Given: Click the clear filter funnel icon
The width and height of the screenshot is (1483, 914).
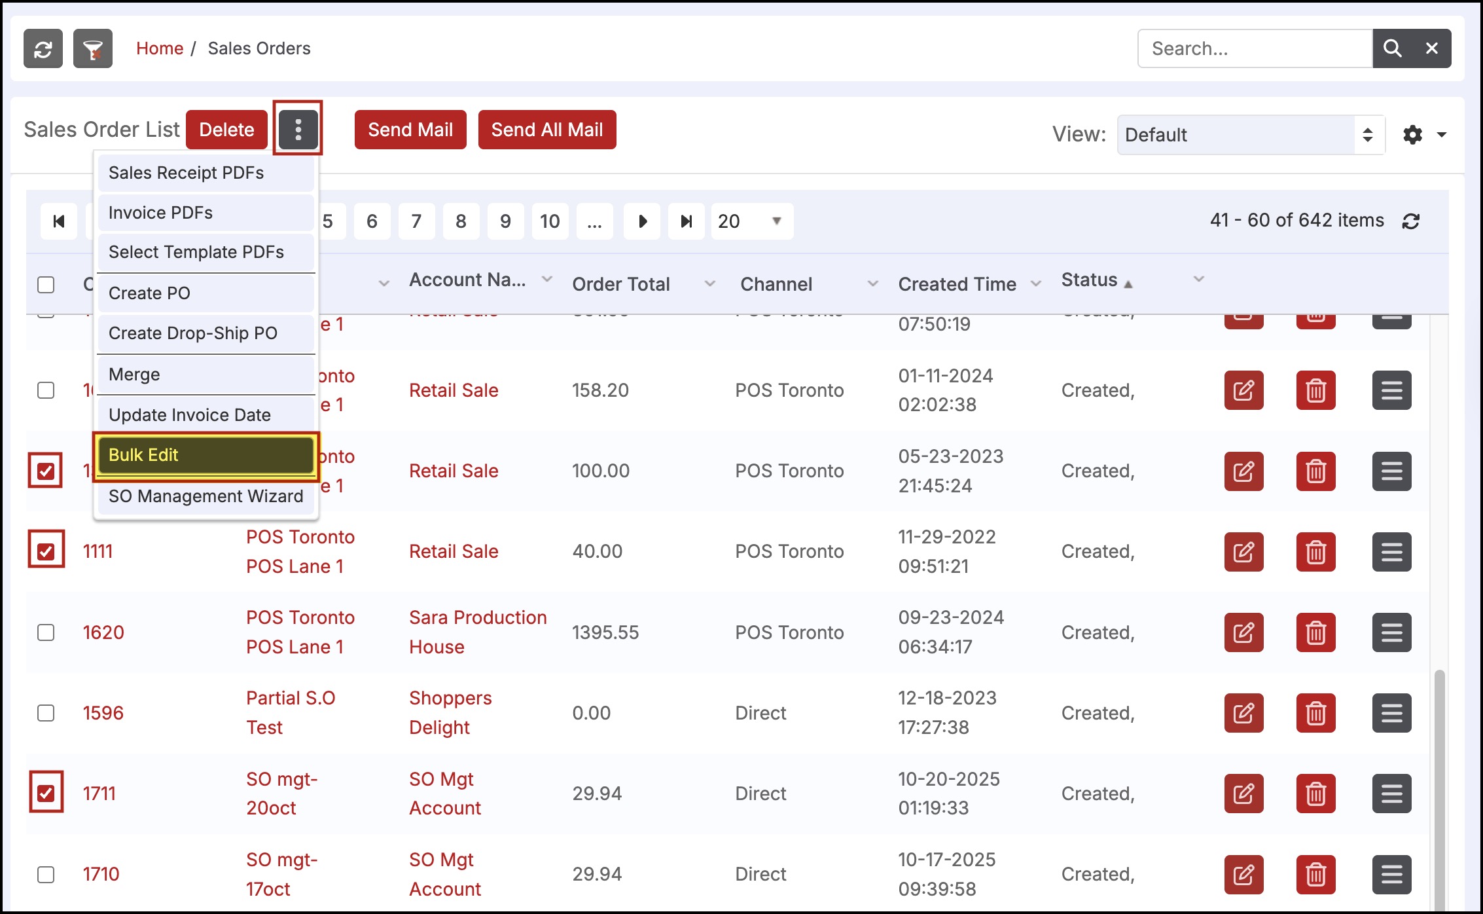Looking at the screenshot, I should [92, 48].
